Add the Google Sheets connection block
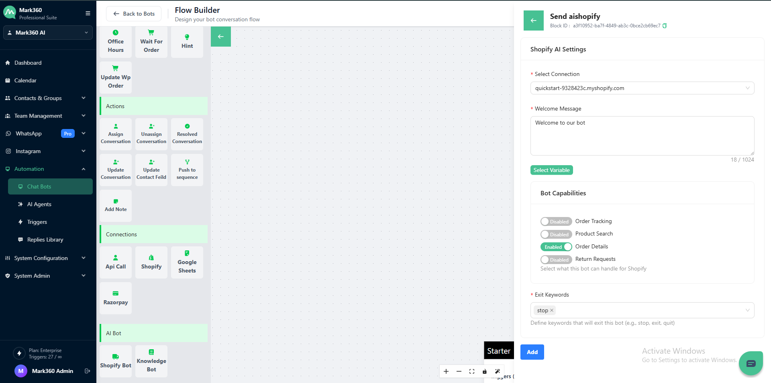This screenshot has width=771, height=383. click(187, 262)
